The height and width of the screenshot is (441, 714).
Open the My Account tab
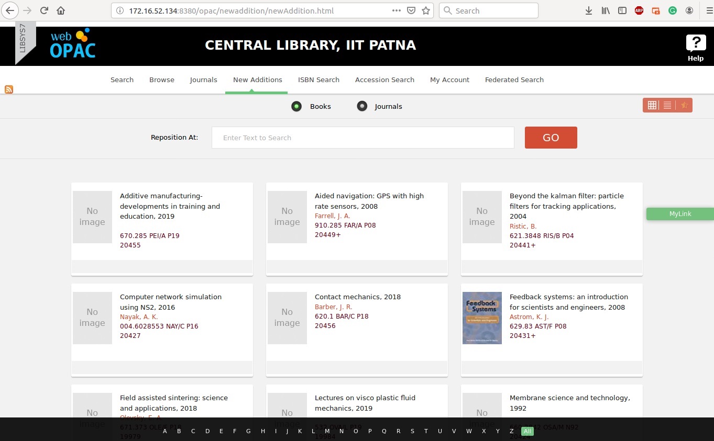(x=449, y=80)
